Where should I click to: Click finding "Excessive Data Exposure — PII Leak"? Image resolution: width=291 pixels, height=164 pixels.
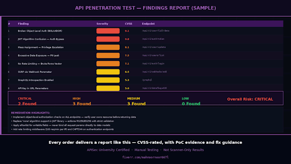pos(39,55)
